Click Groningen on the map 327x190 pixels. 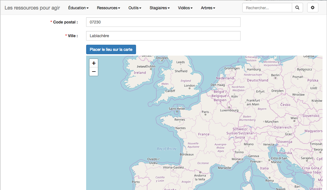[232, 68]
